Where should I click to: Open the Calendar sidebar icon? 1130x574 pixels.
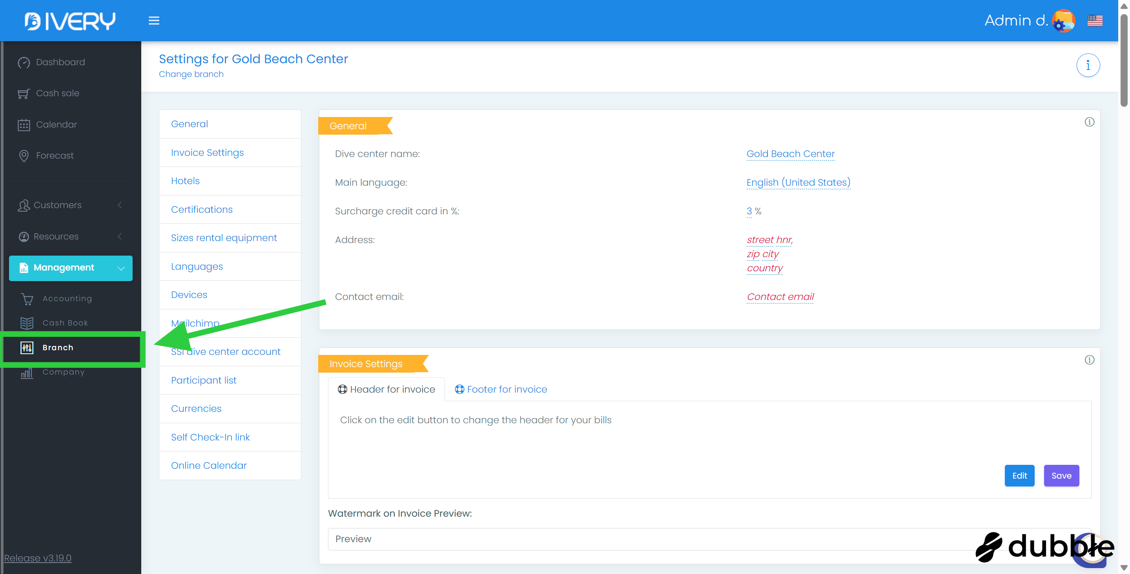(x=24, y=125)
